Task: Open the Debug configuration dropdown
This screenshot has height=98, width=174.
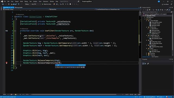Action: 27,4
